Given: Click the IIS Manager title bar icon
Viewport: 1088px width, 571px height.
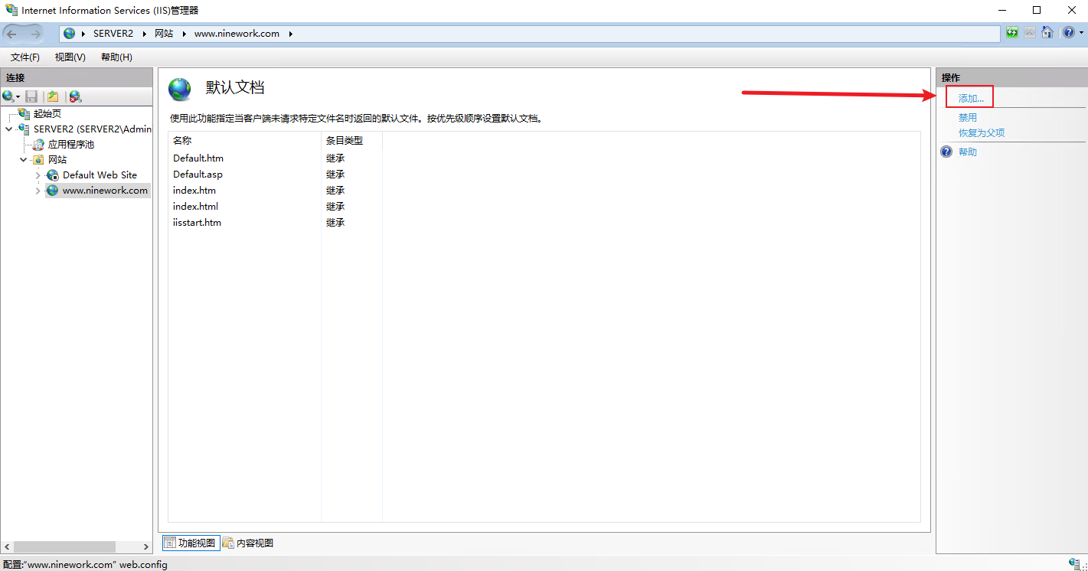Looking at the screenshot, I should coord(11,11).
